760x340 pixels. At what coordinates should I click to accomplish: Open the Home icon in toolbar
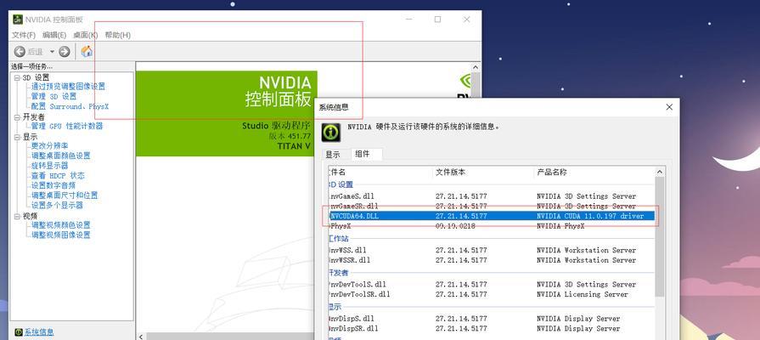87,51
